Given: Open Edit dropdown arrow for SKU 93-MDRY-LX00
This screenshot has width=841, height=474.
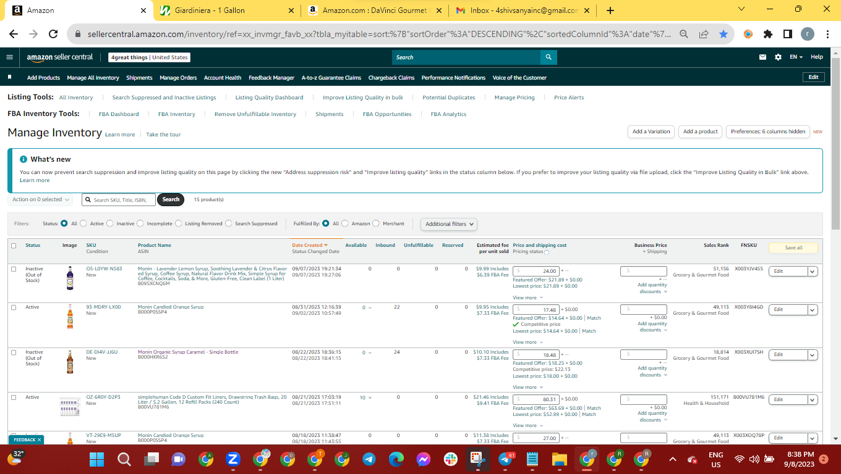Looking at the screenshot, I should pos(813,309).
